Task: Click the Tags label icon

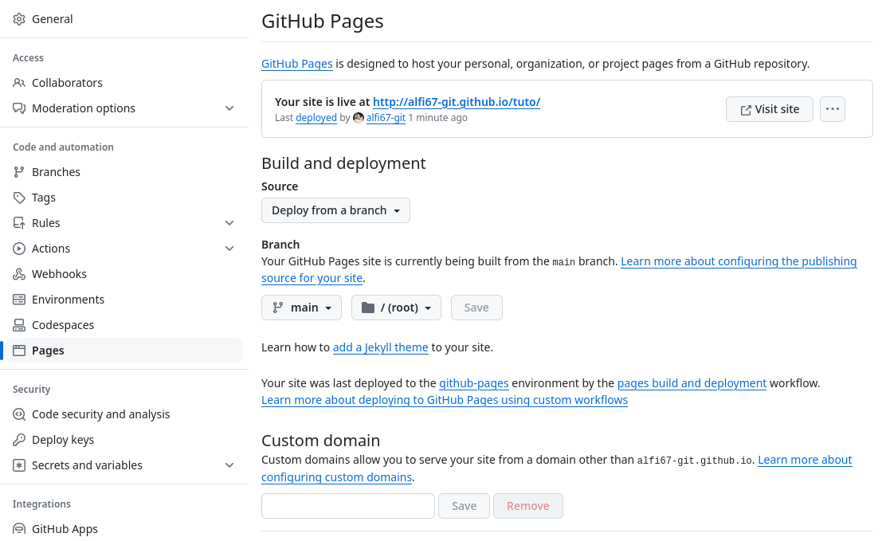Action: click(x=19, y=198)
